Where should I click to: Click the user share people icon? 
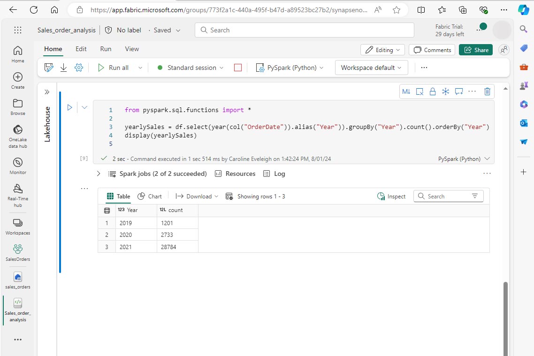(x=503, y=50)
